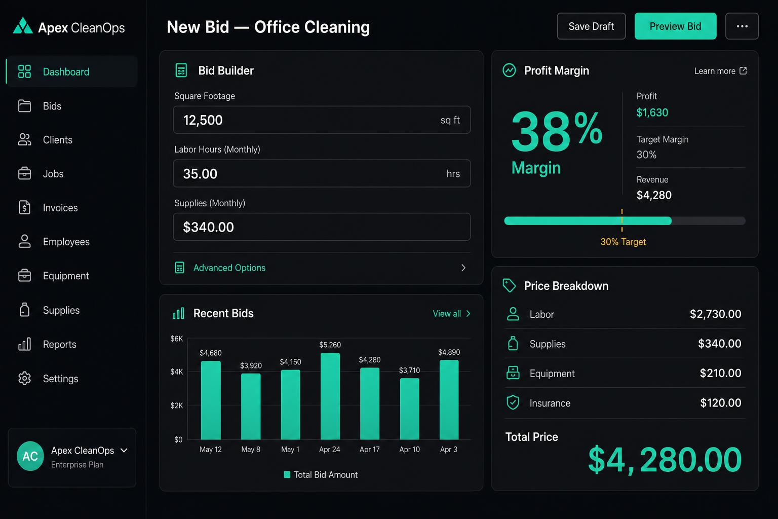Click the Advanced Options calculator icon
778x519 pixels.
click(179, 268)
